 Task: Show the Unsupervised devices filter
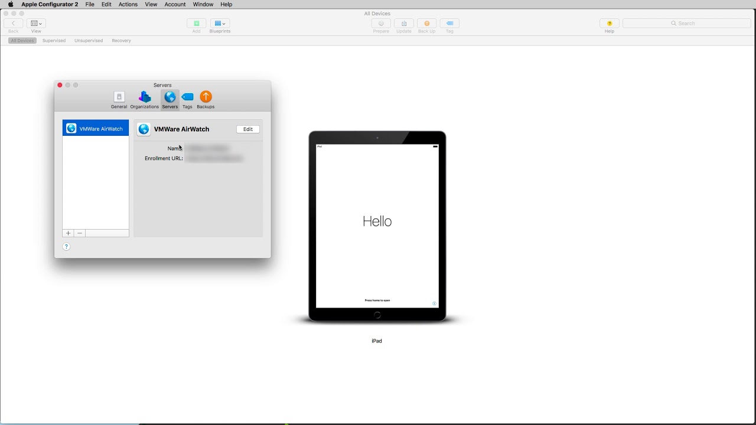[89, 41]
